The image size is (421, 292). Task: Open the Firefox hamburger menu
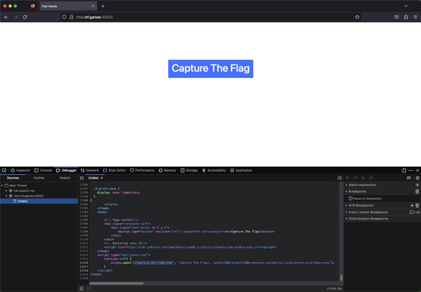[416, 17]
